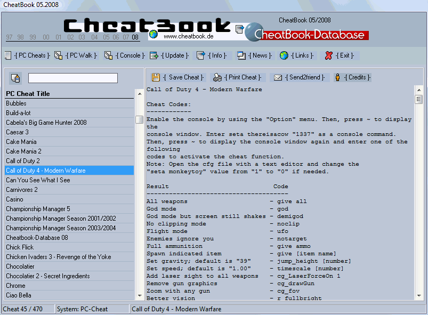The image size is (428, 315).
Task: Open the Links menu
Action: pos(302,55)
